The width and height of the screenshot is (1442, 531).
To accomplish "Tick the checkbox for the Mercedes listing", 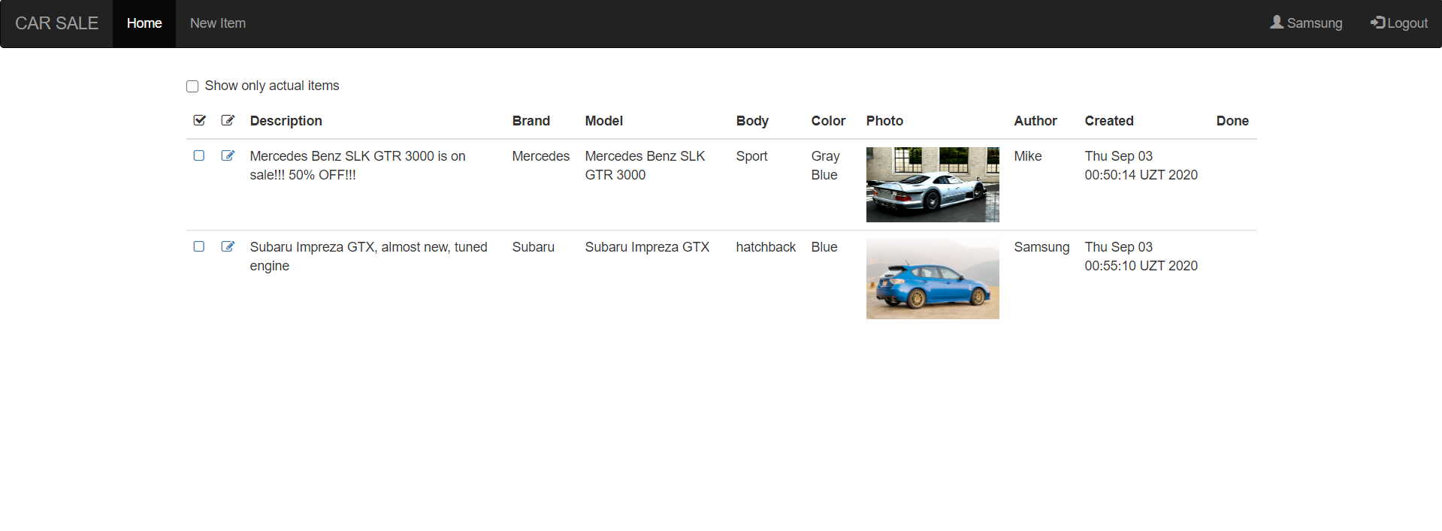I will coord(199,155).
